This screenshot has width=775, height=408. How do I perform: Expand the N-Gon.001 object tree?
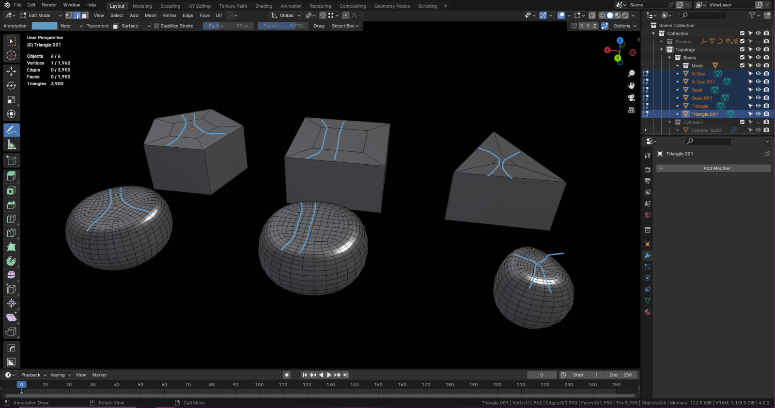pyautogui.click(x=678, y=82)
